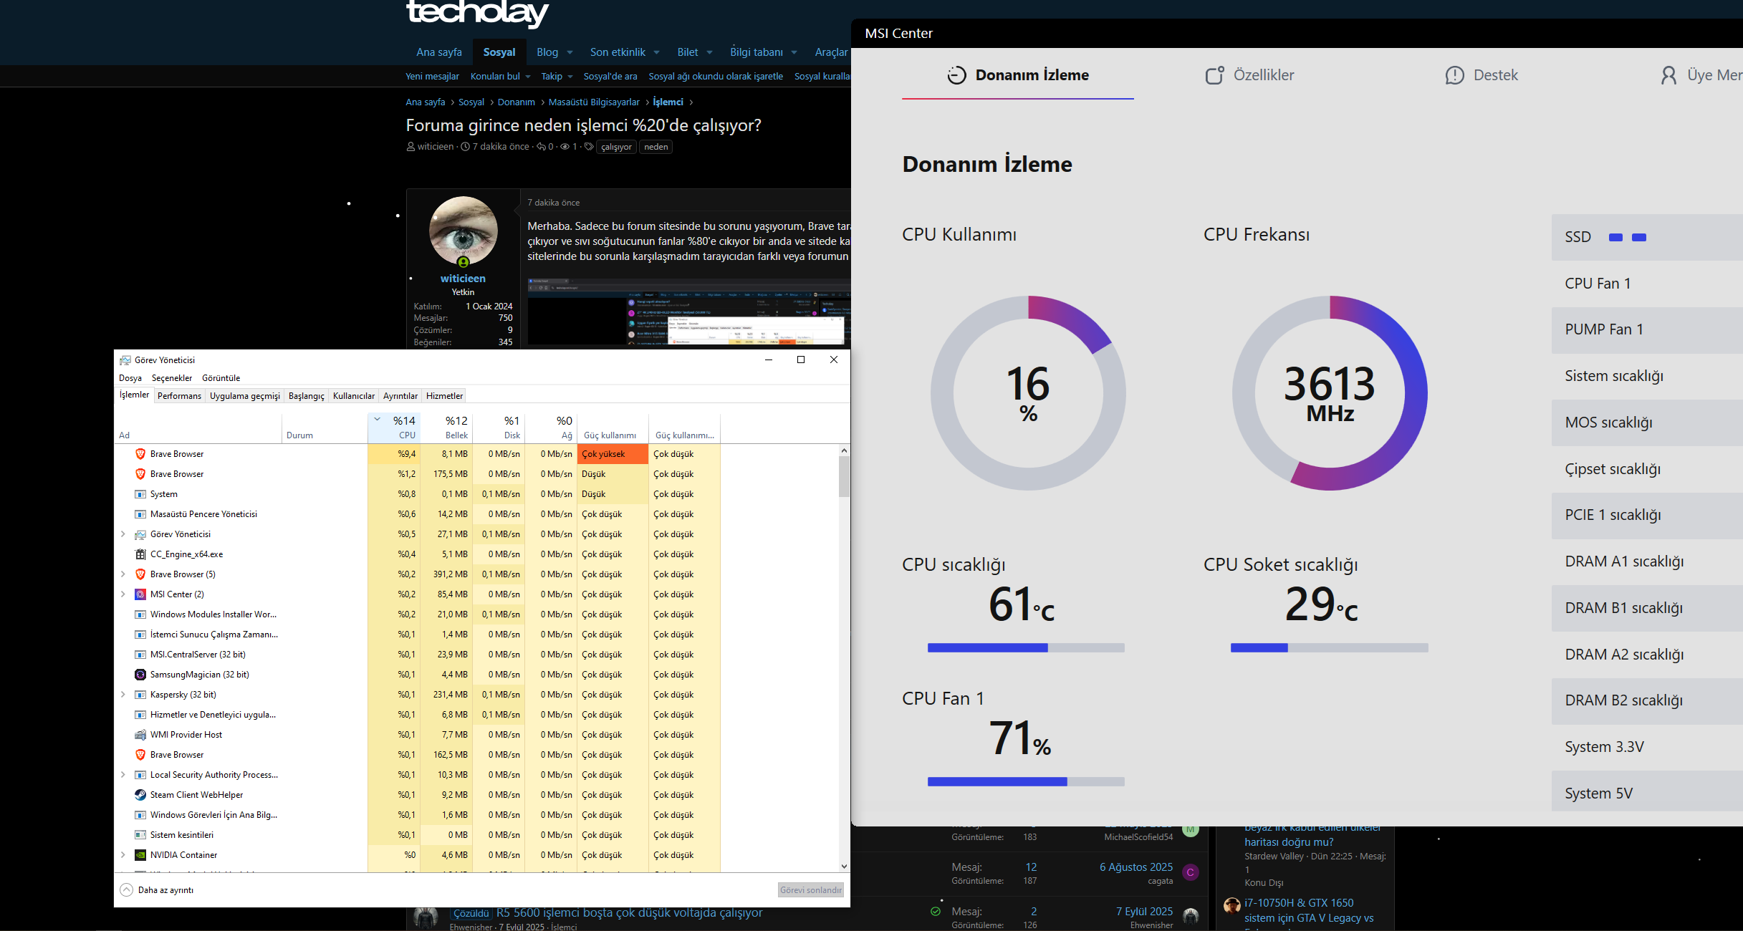Click the Ehwenisher avatar beside 7 Eylül 2025
The height and width of the screenshot is (931, 1743).
(1191, 916)
